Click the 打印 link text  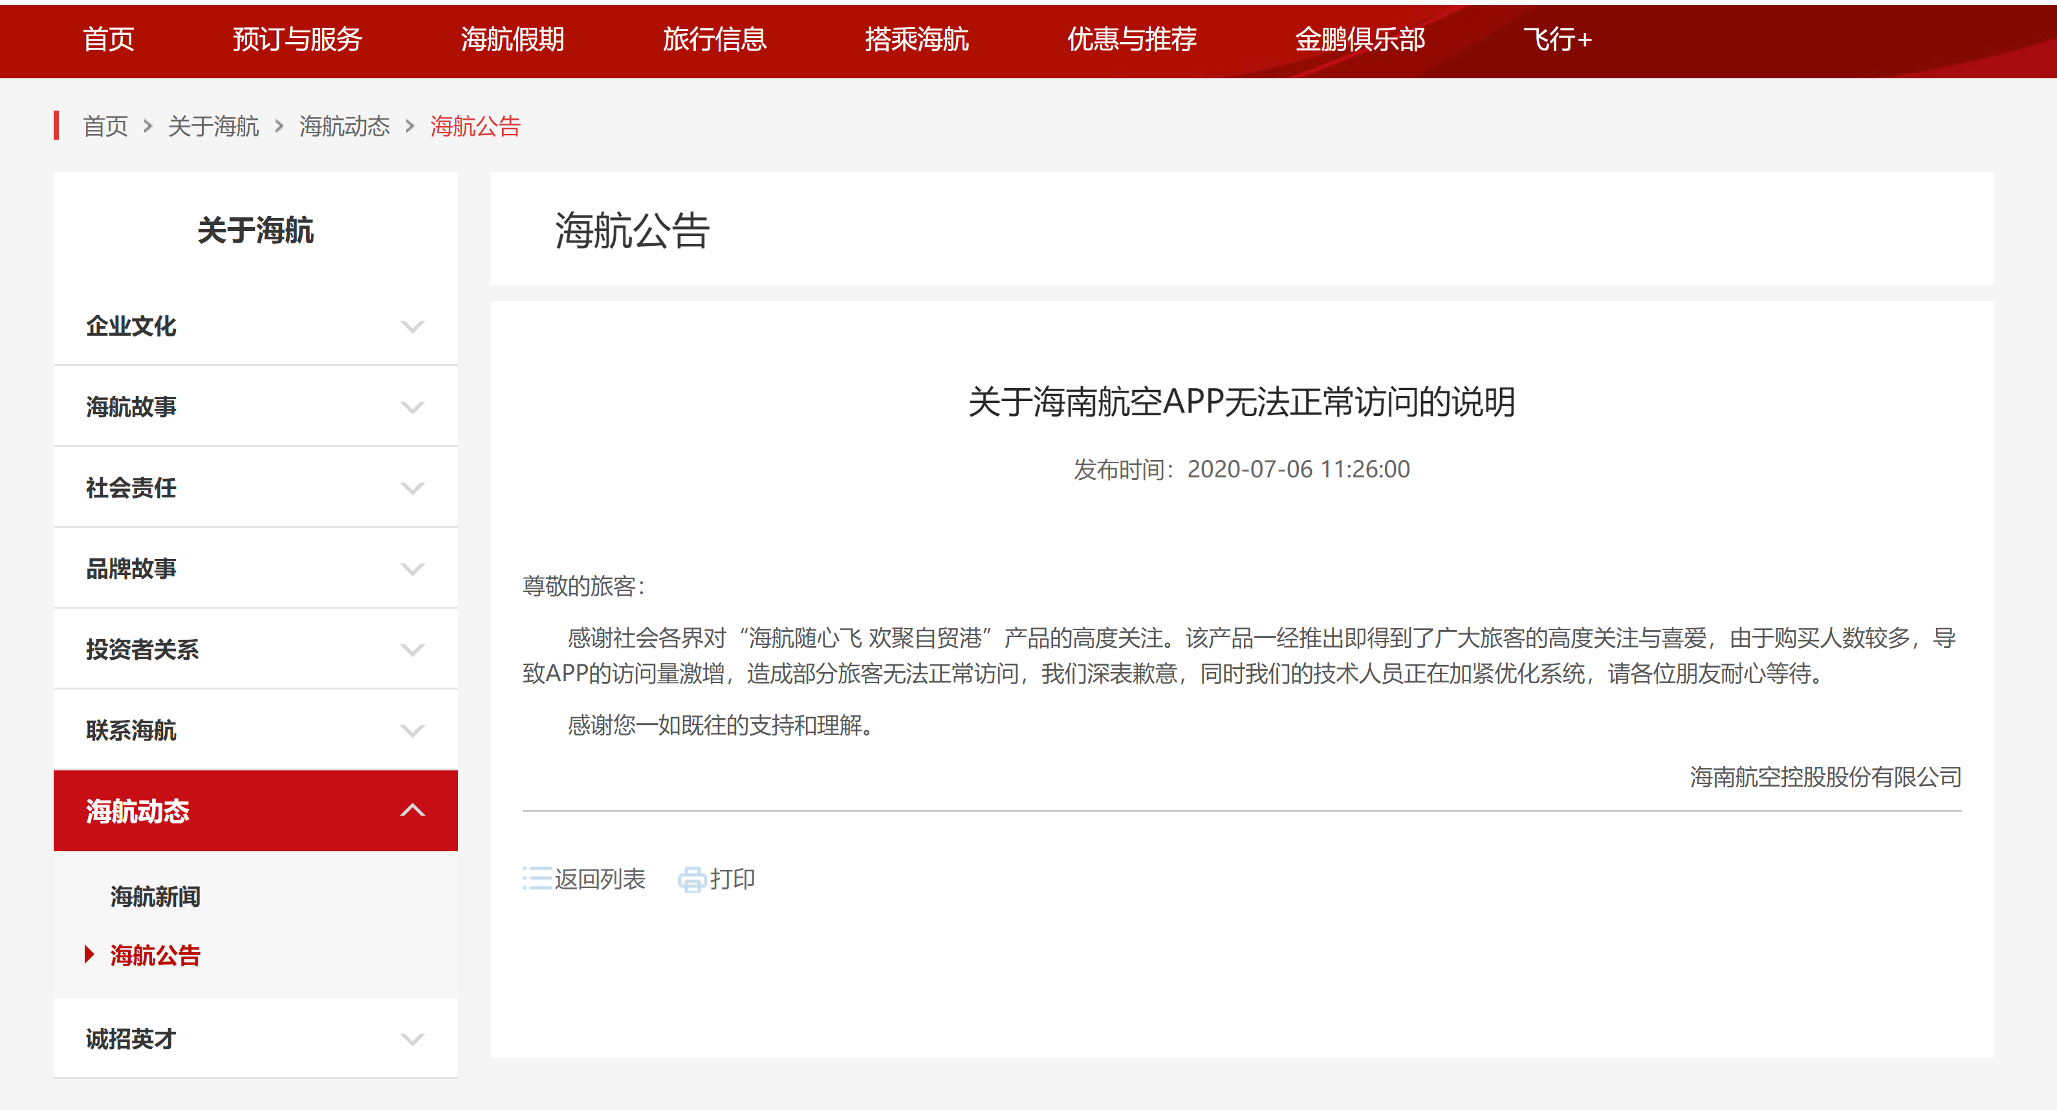click(x=732, y=879)
